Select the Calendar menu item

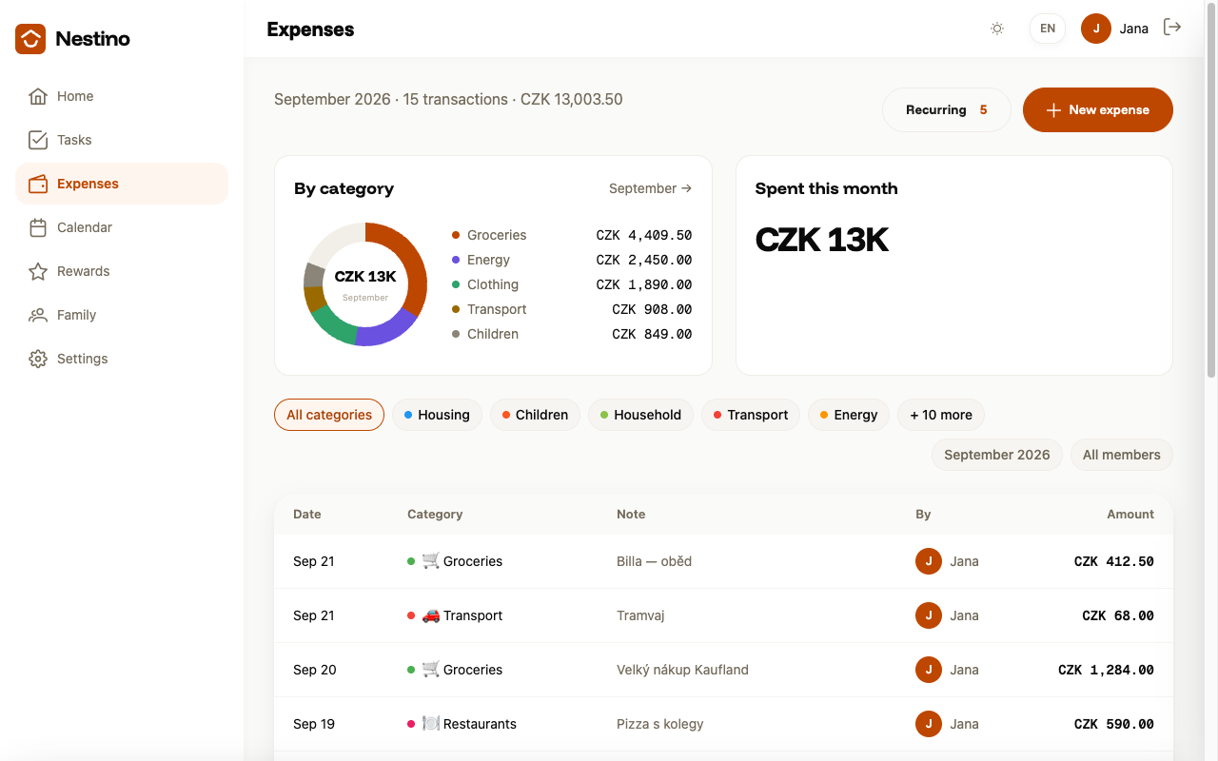pyautogui.click(x=122, y=227)
